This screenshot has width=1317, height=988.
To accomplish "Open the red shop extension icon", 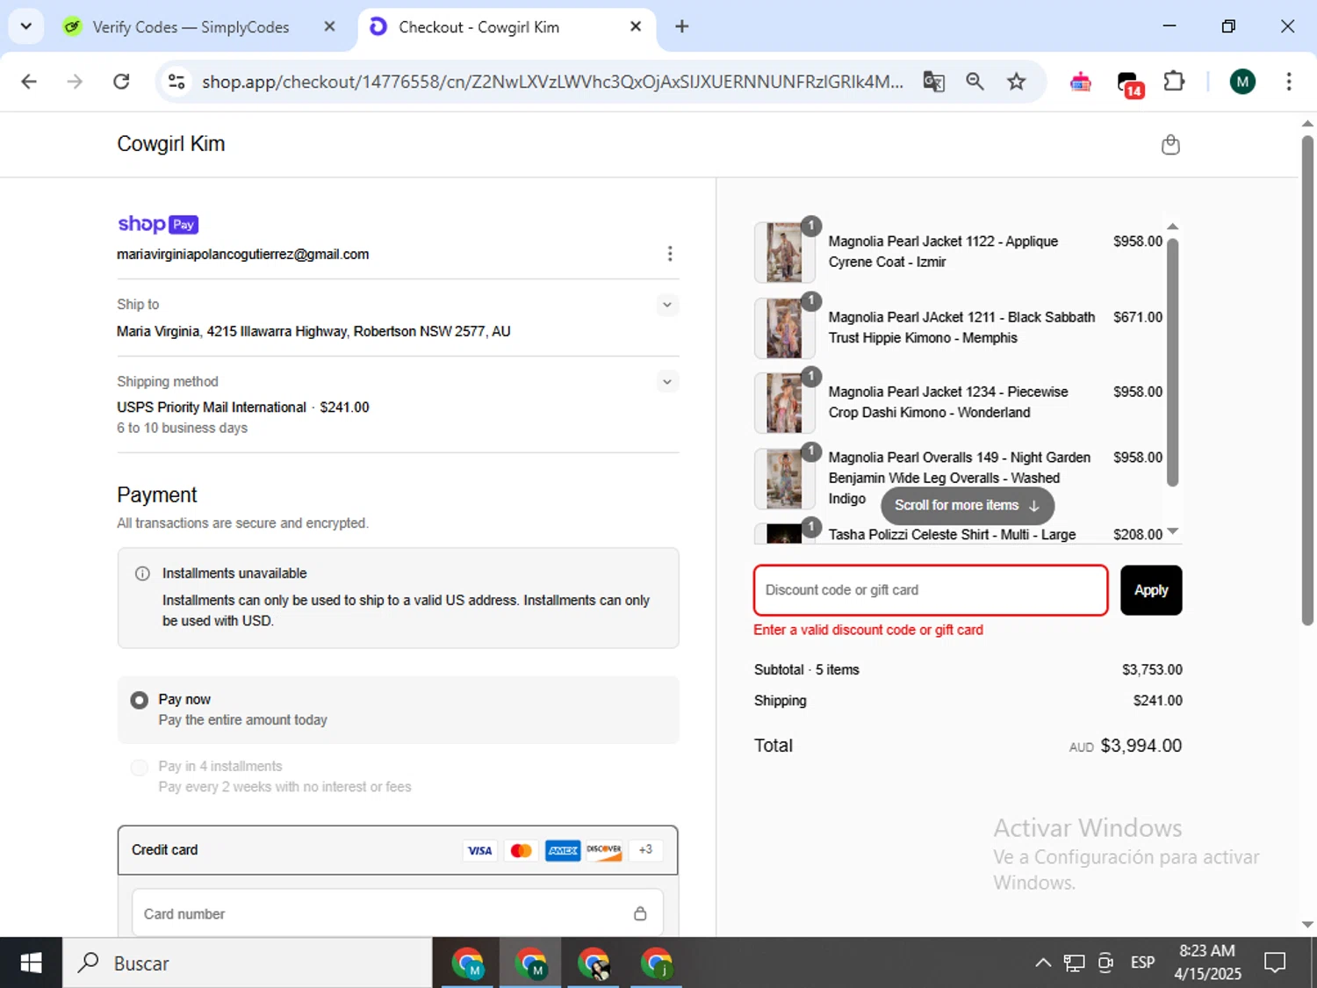I will click(x=1081, y=83).
